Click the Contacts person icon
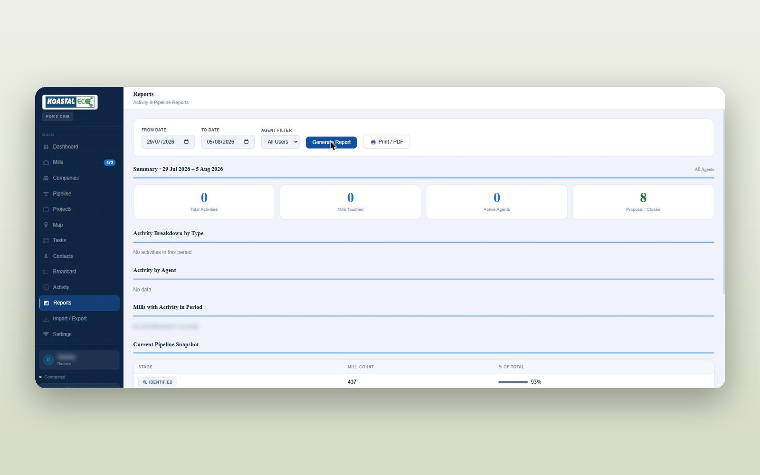The height and width of the screenshot is (475, 760). click(46, 256)
